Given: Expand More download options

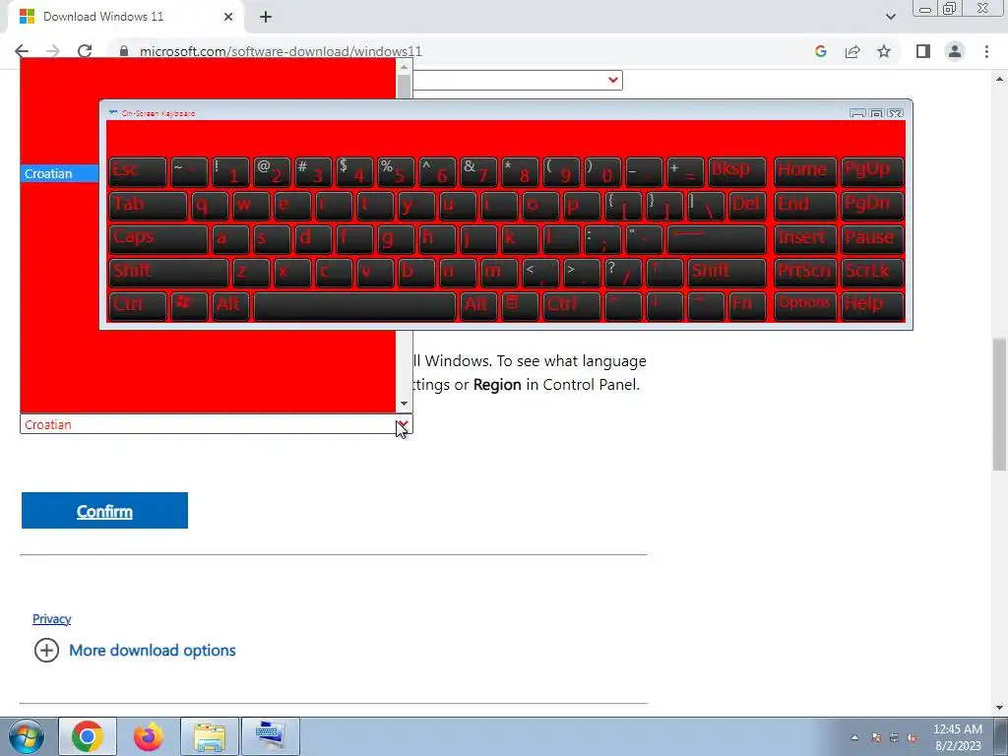Looking at the screenshot, I should 153,650.
